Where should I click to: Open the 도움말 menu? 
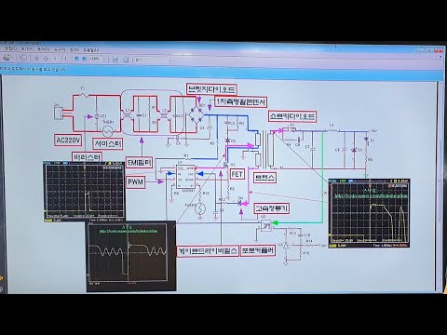pos(92,50)
